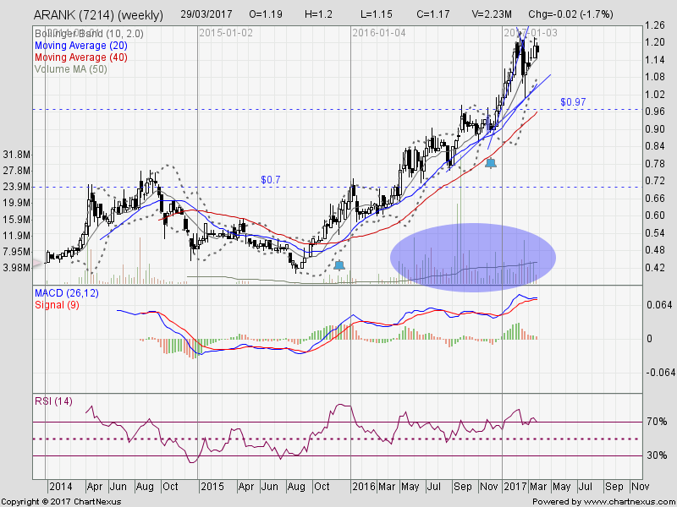Click the -0.064 MACD axis label
The image size is (677, 507).
[659, 372]
